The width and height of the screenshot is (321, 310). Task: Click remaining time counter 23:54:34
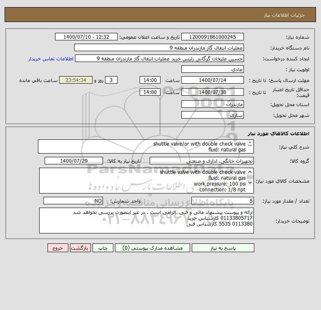tap(76, 80)
